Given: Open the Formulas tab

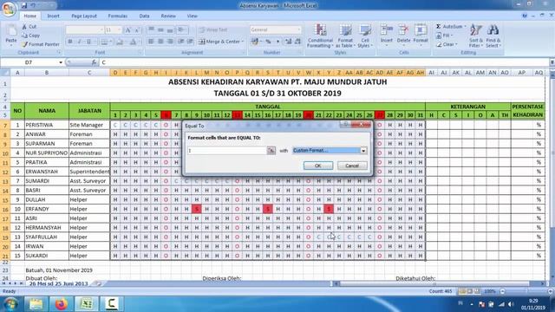Looking at the screenshot, I should tap(118, 16).
